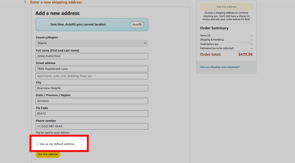Click the State / Province / Region label
This screenshot has width=295, height=163.
pyautogui.click(x=53, y=95)
